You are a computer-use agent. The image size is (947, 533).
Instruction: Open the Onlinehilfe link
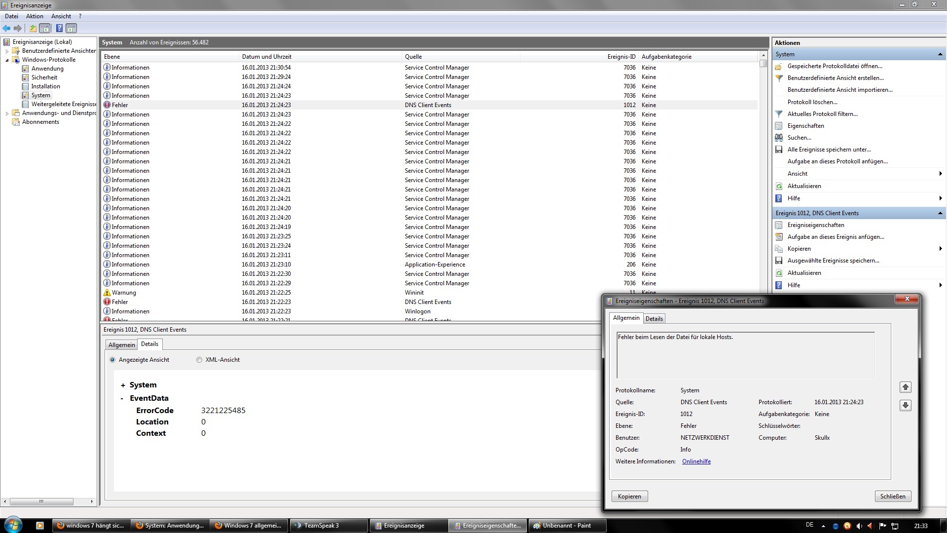(x=696, y=461)
